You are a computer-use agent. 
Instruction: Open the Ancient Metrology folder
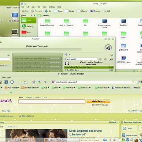[47, 23]
